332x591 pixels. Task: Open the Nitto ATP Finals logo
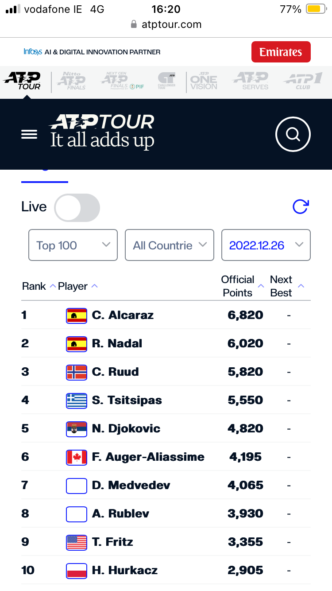point(71,81)
